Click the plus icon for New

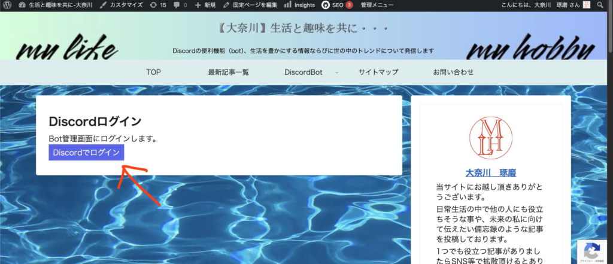(x=198, y=5)
